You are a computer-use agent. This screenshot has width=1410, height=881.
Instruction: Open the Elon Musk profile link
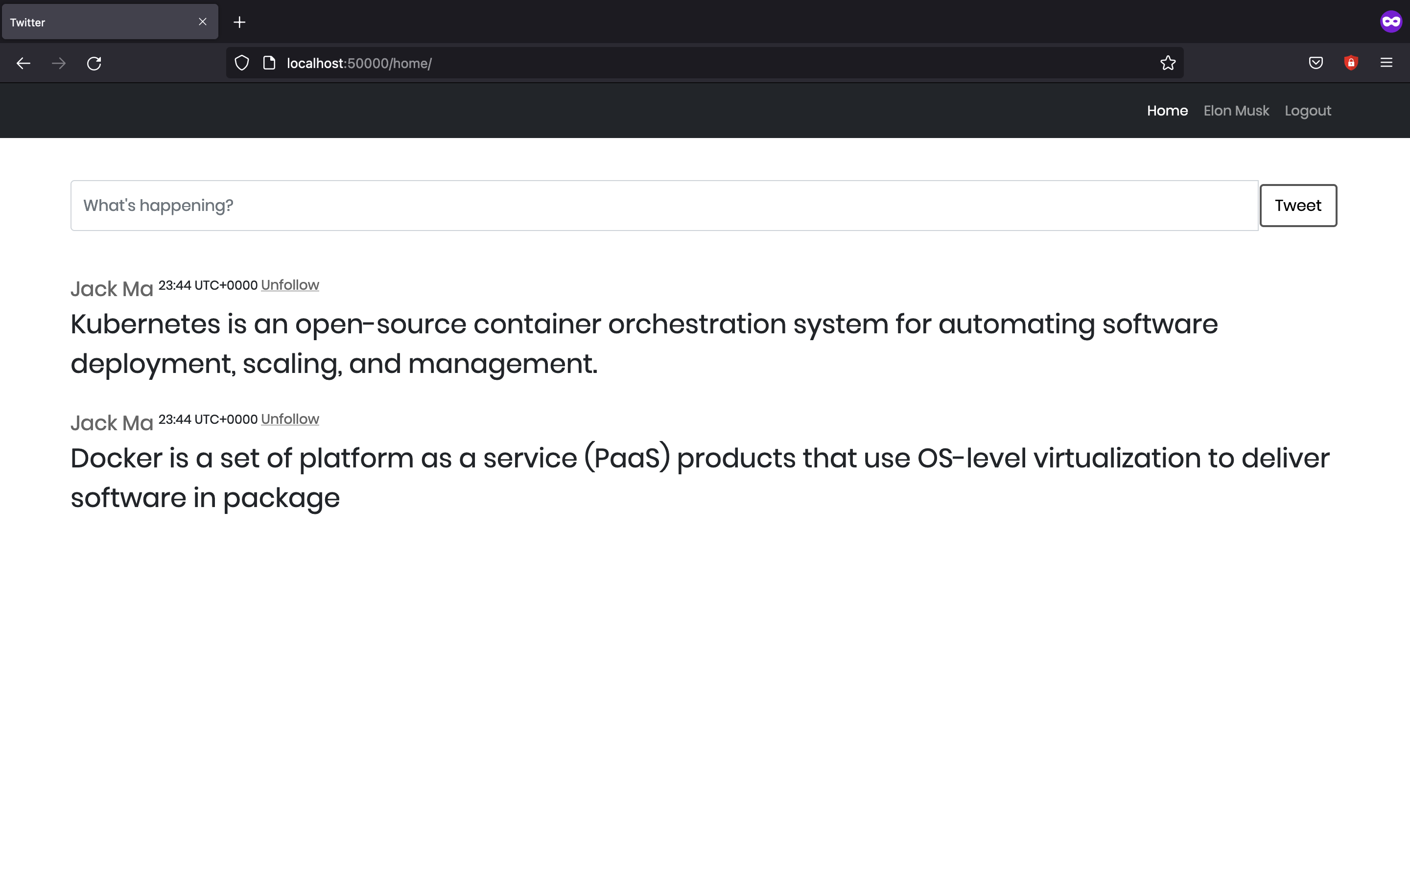click(x=1236, y=111)
